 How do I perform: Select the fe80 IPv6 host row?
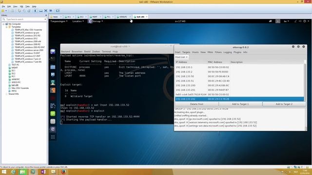239,95
